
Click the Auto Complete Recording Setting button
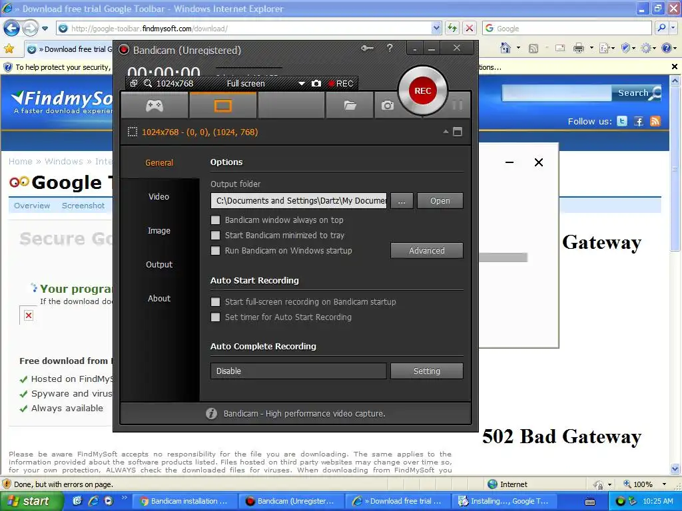point(427,371)
